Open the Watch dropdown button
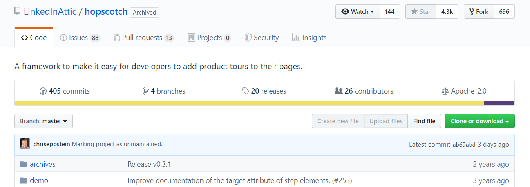The width and height of the screenshot is (530, 187). click(x=358, y=12)
